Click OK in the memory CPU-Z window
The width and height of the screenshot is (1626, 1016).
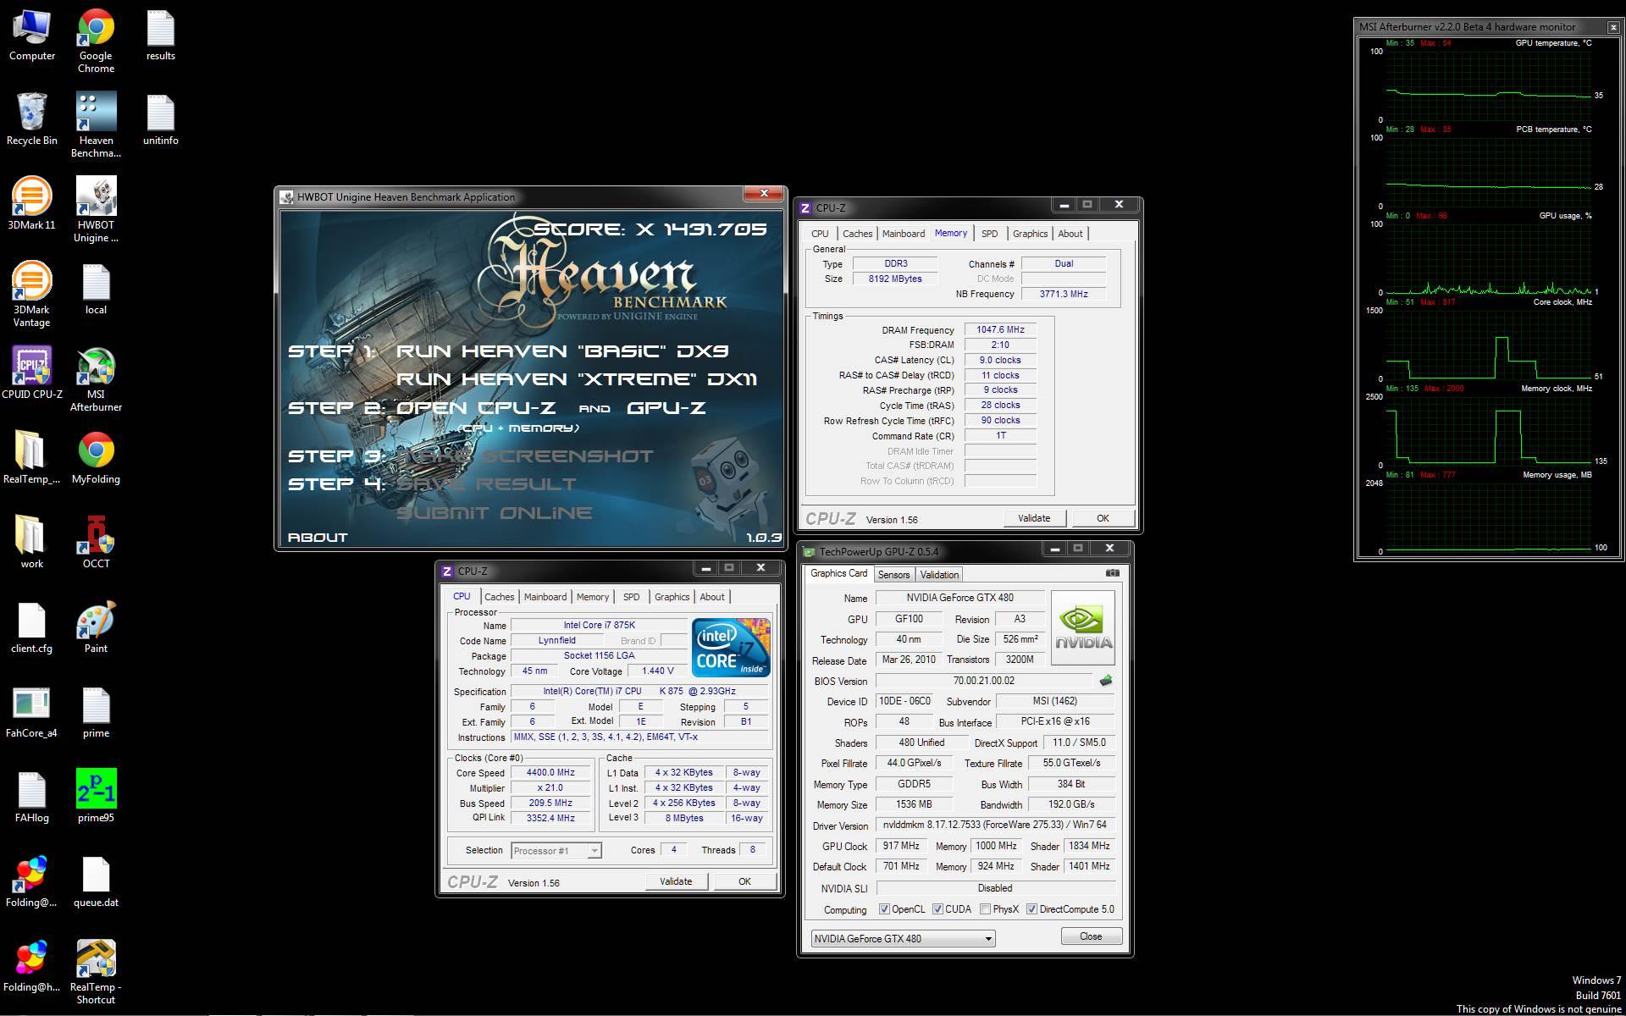tap(1103, 518)
